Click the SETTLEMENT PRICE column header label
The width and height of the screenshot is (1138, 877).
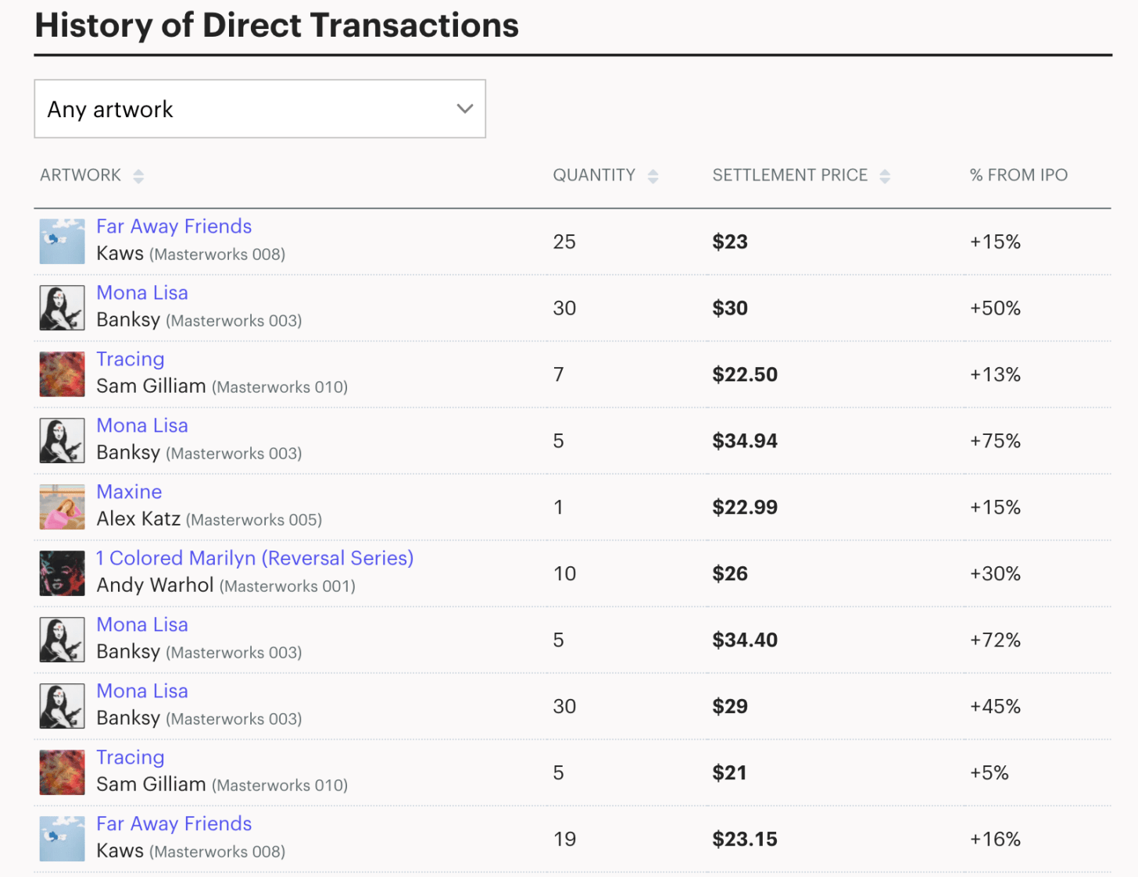[x=790, y=175]
